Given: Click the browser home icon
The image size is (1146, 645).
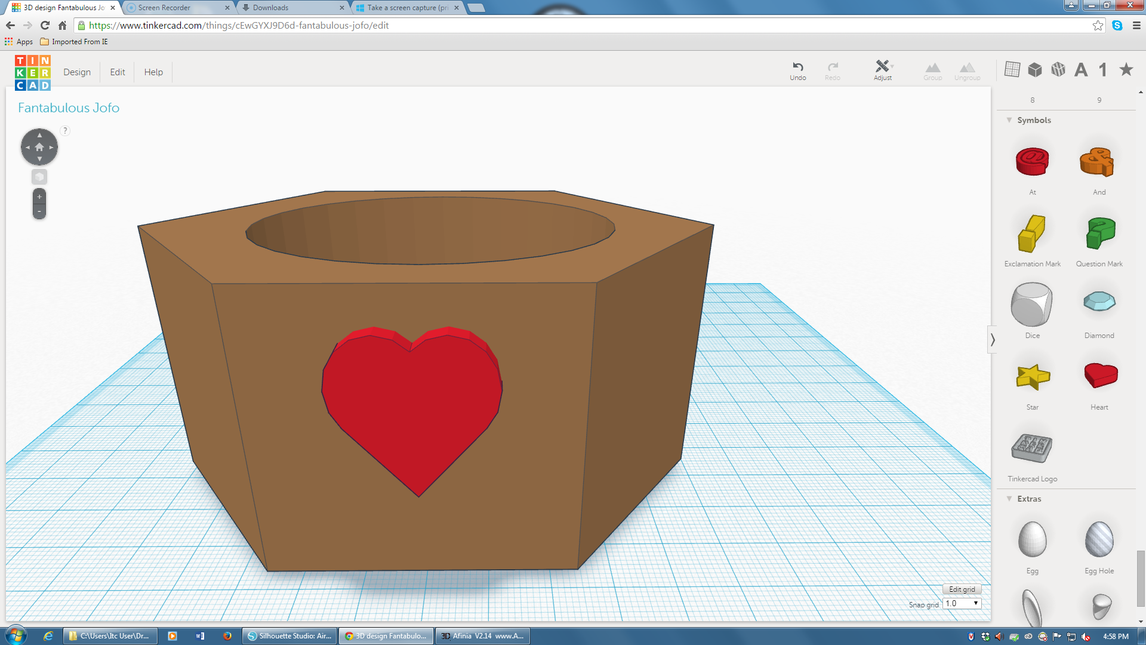Looking at the screenshot, I should (62, 25).
